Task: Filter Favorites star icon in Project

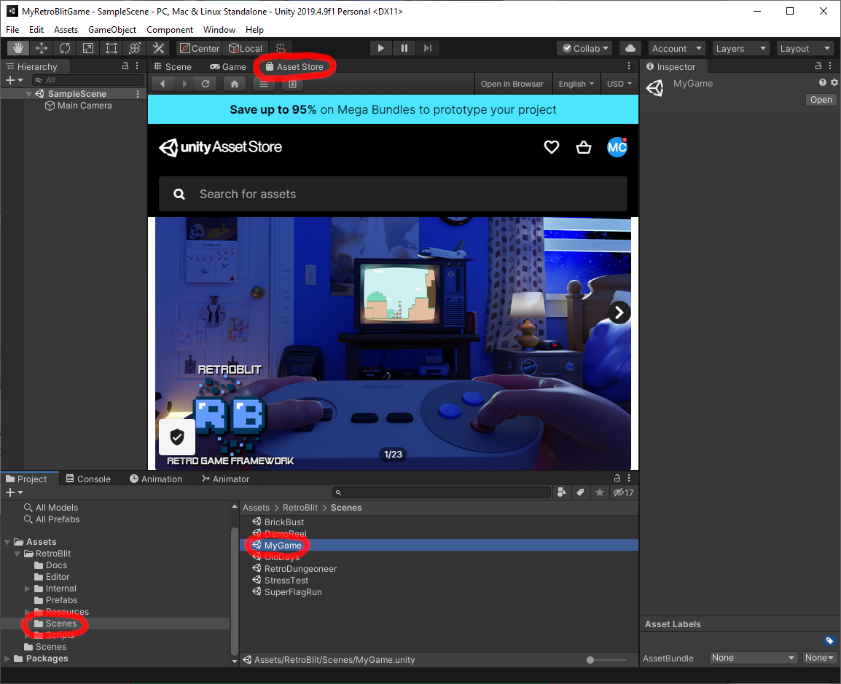Action: 600,492
